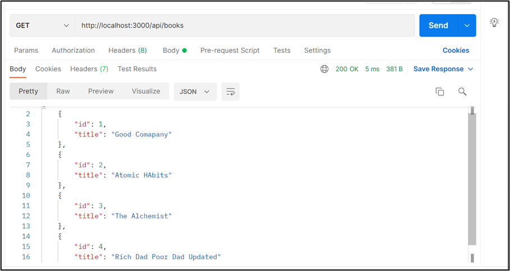Click the response vertical scrollbar thumb
The width and height of the screenshot is (510, 271).
(472, 179)
